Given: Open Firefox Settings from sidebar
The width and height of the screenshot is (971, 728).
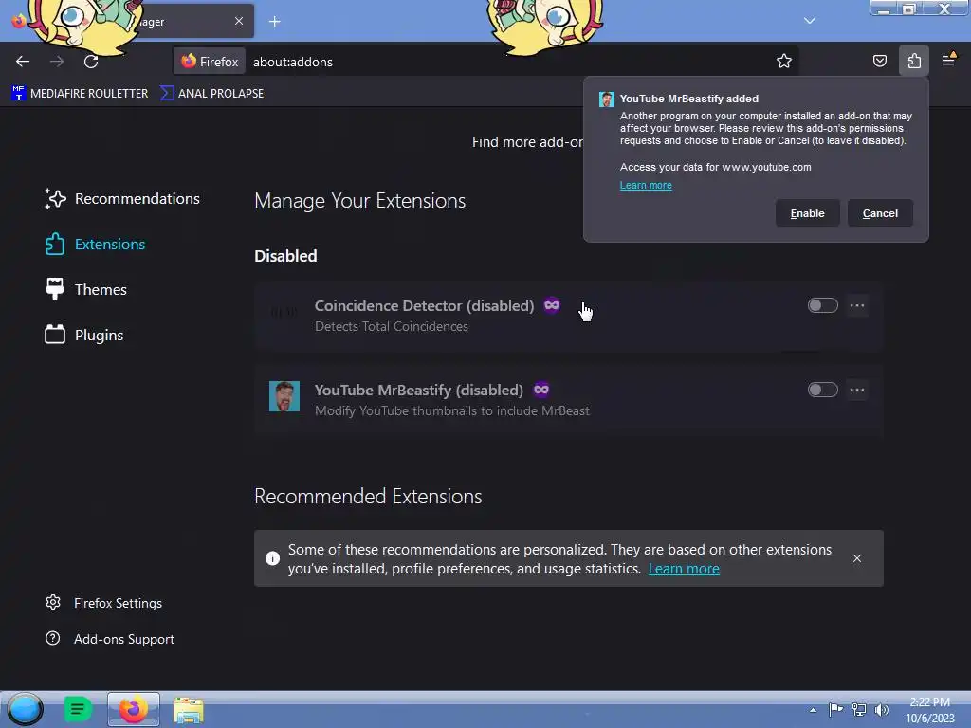Looking at the screenshot, I should [103, 603].
